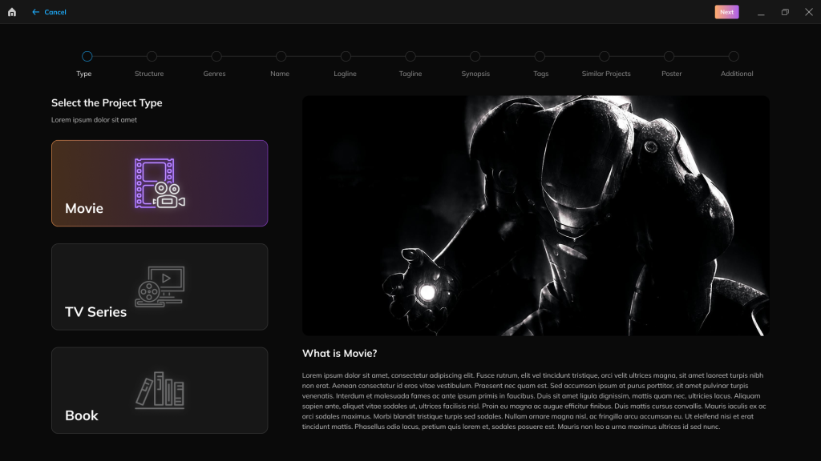Click the Cancel link

tap(55, 12)
